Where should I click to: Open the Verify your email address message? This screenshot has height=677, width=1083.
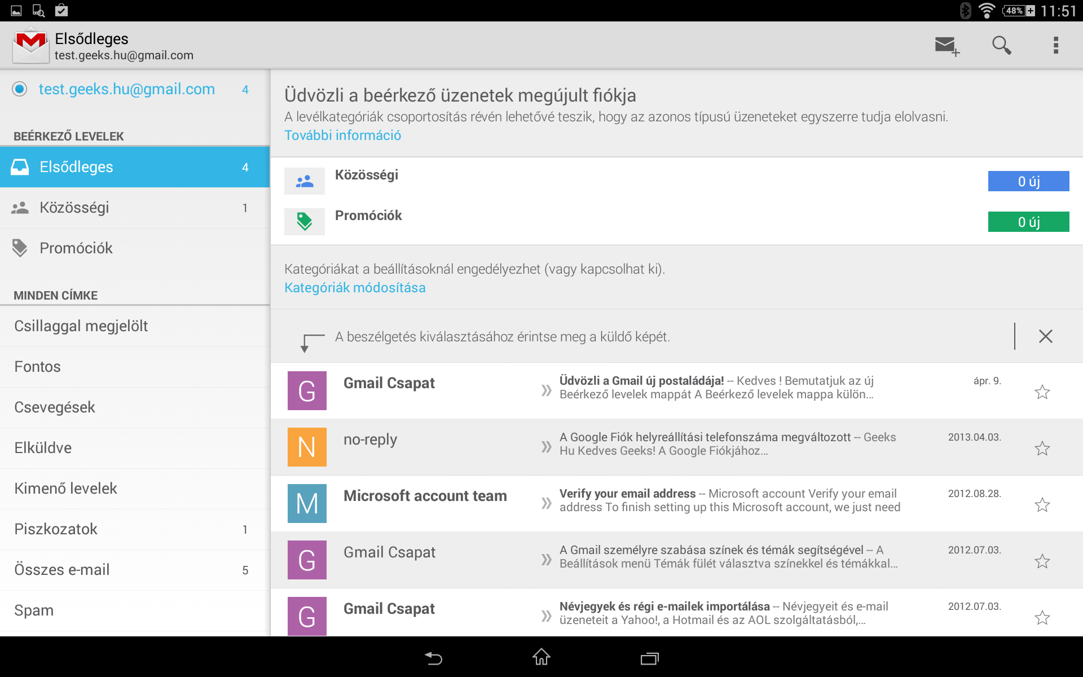click(677, 503)
